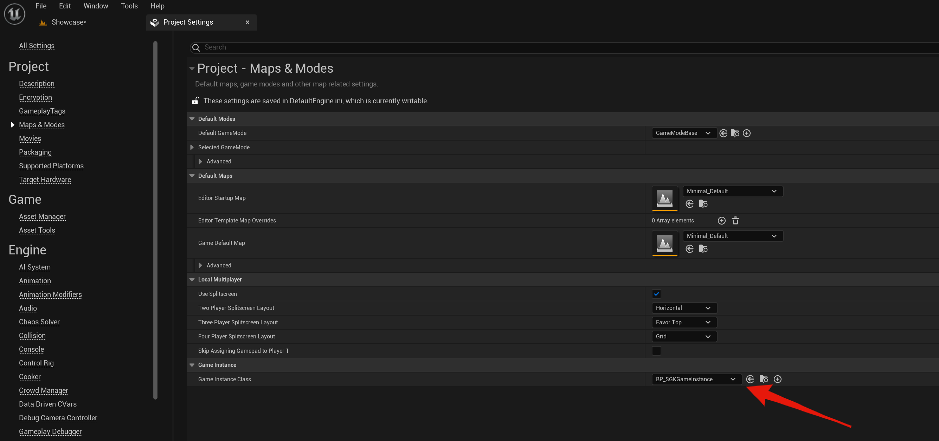The image size is (939, 441).
Task: Create new Game Instance class
Action: click(778, 379)
